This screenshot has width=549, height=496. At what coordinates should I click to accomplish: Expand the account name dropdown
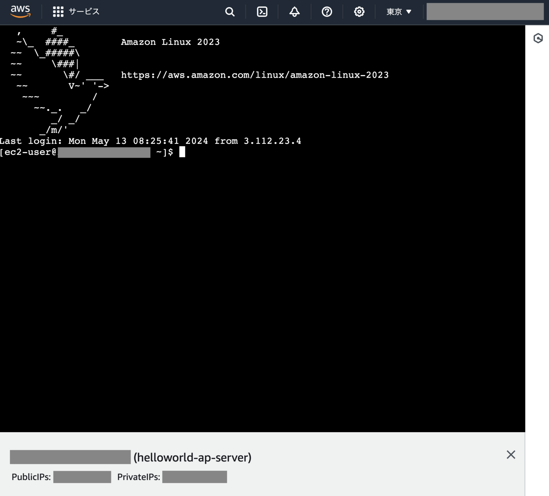[485, 11]
